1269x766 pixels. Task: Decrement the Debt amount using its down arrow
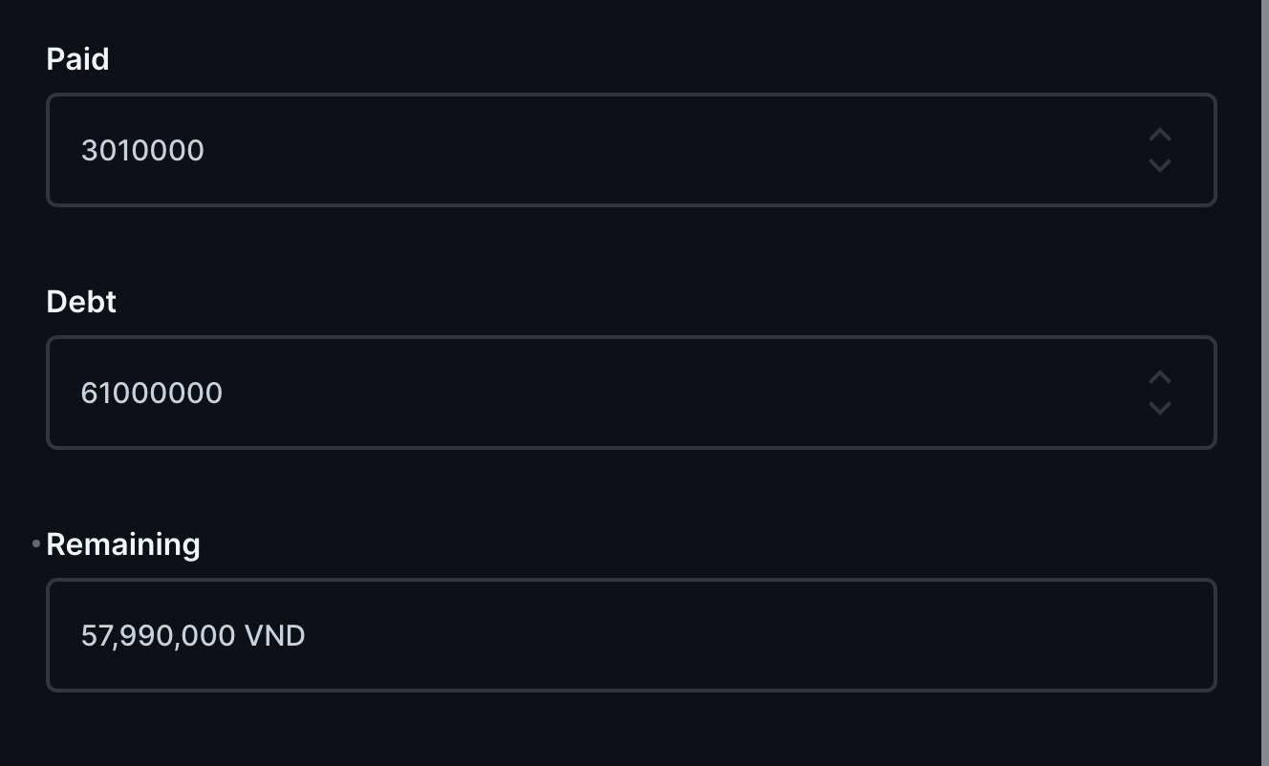point(1159,408)
